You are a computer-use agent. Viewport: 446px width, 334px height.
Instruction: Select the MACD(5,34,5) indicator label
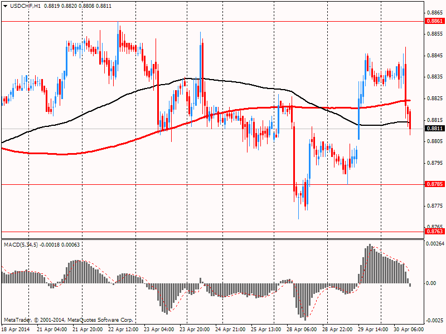click(21, 245)
